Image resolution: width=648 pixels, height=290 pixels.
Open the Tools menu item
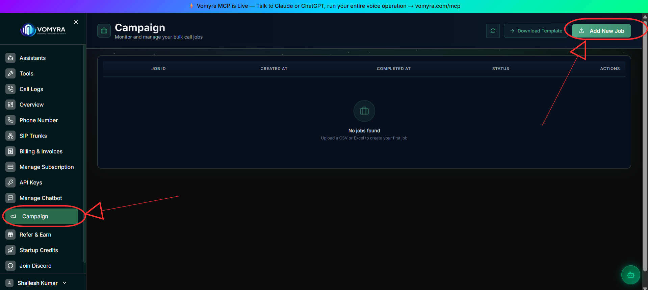pos(43,74)
